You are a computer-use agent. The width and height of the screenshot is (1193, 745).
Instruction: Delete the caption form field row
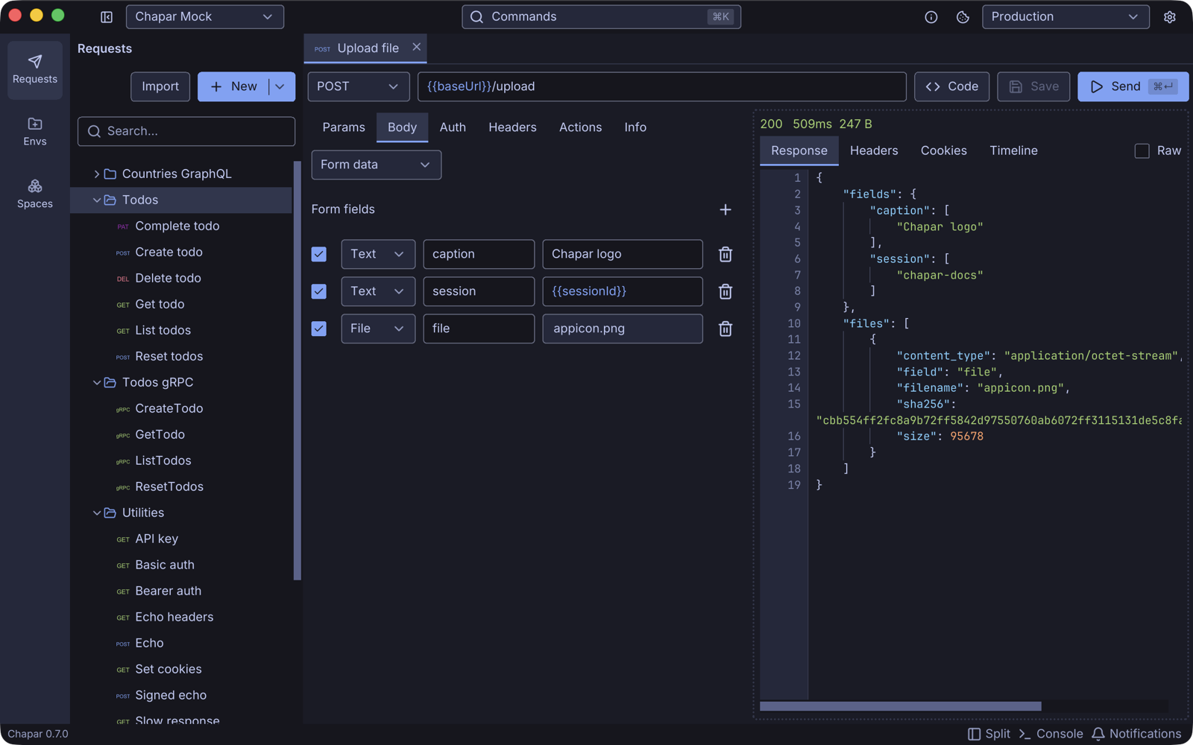click(725, 254)
